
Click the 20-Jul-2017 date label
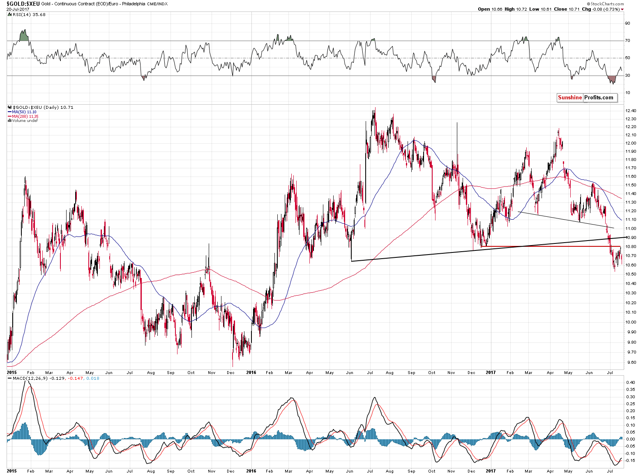[x=17, y=9]
